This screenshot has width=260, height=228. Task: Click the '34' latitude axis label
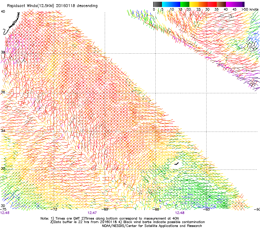(x=3, y=130)
